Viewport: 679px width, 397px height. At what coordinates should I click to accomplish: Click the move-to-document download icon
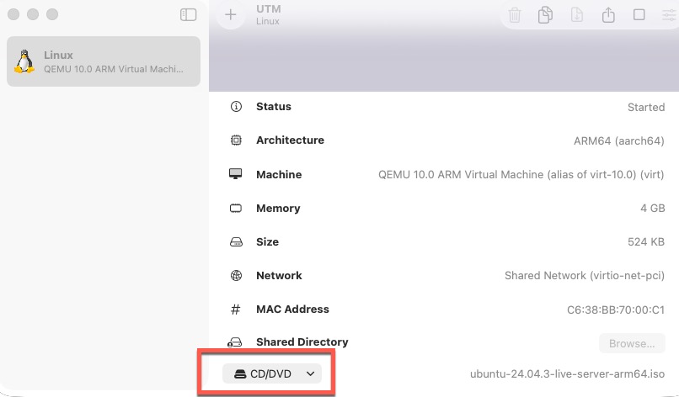pyautogui.click(x=577, y=14)
